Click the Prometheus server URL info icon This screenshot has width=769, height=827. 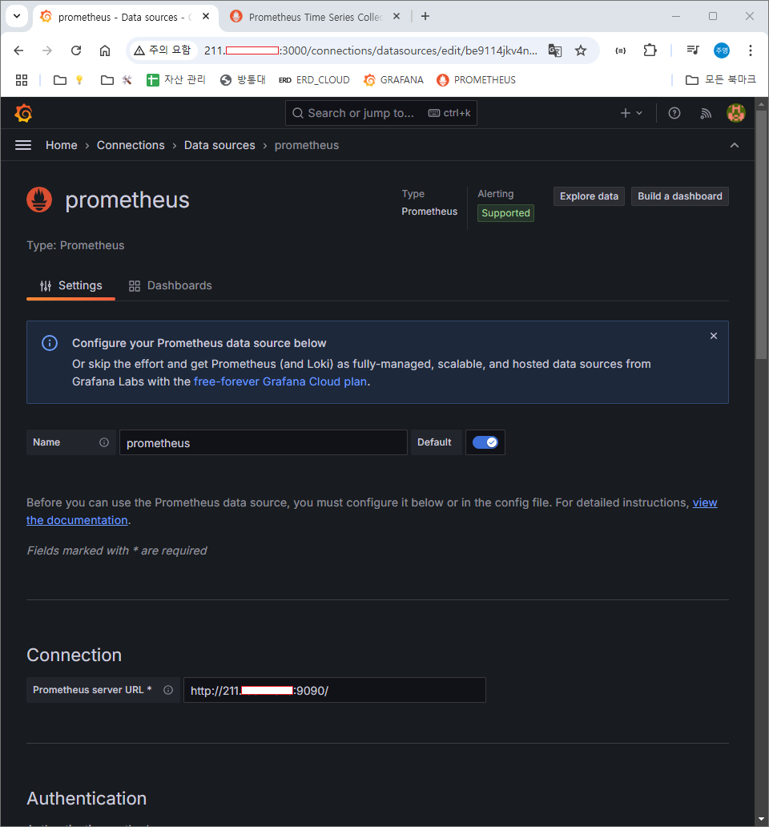pos(168,690)
